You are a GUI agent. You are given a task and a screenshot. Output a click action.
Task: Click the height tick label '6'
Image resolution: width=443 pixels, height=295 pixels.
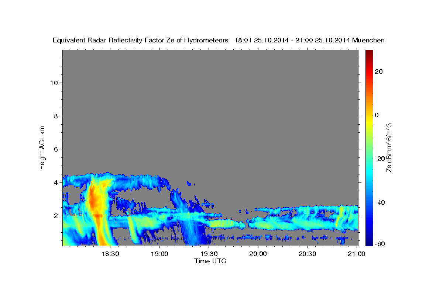click(x=55, y=149)
